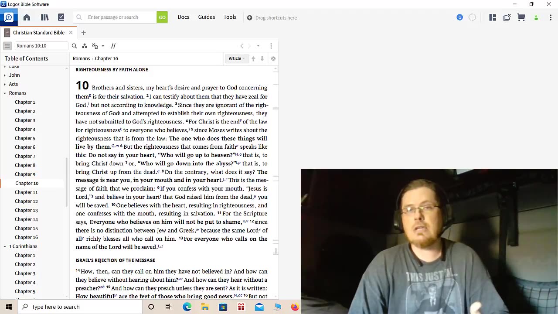This screenshot has height=314, width=558.
Task: Select Romans Chapter 9
Action: (x=25, y=174)
